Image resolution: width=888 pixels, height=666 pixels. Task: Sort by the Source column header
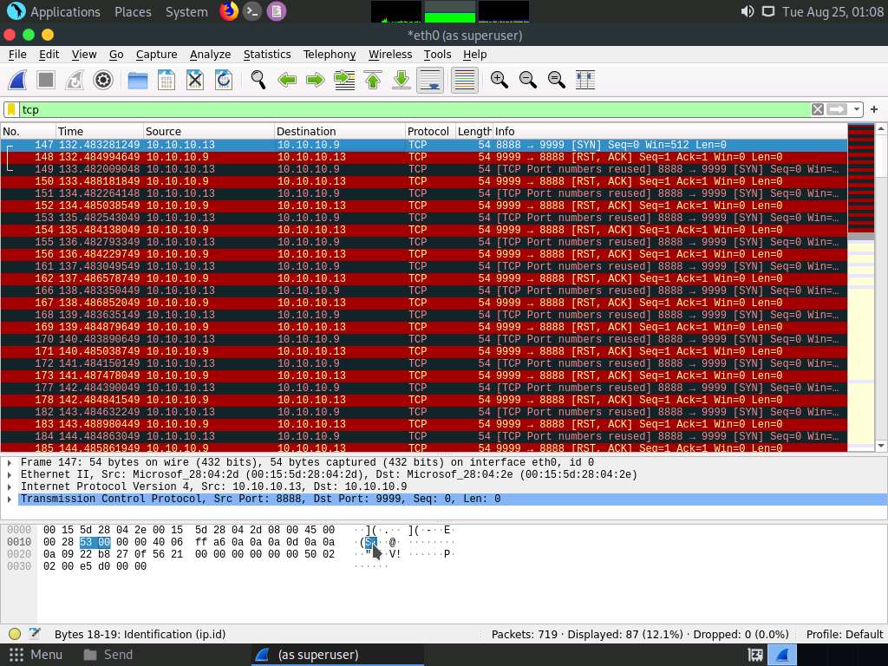209,132
